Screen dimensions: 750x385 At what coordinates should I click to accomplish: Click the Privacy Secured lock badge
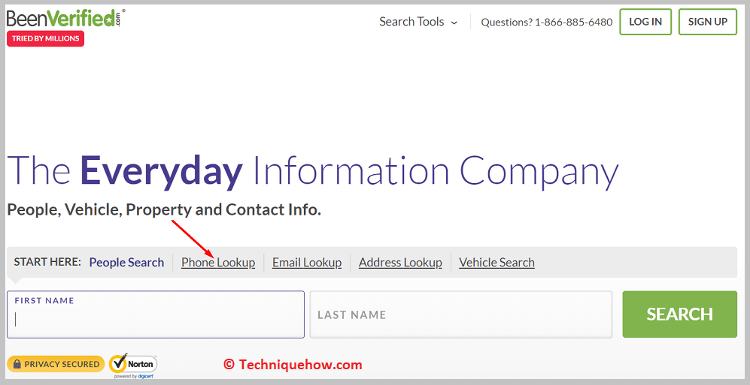[56, 365]
